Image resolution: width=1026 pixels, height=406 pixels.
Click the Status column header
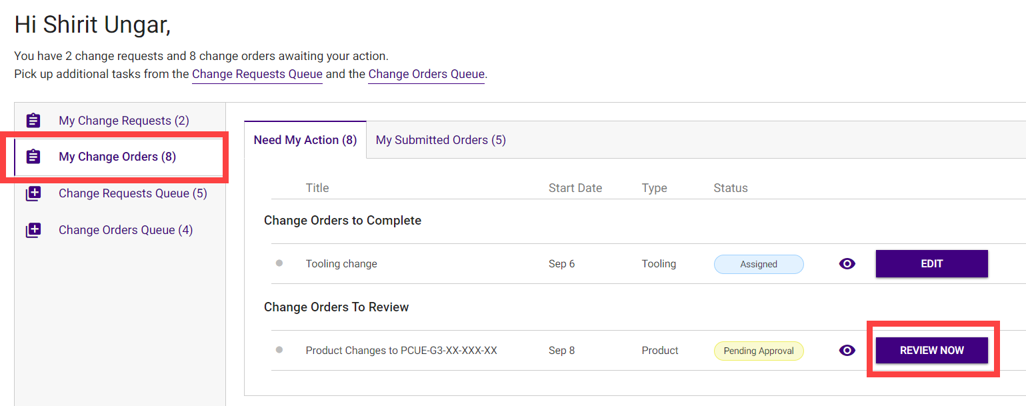point(730,188)
